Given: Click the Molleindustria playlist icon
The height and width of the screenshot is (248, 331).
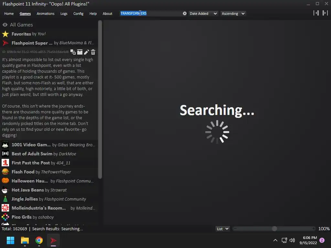Looking at the screenshot, I should [5, 208].
